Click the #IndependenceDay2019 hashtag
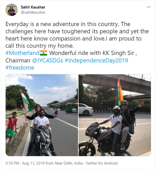The height and width of the screenshot is (170, 156). click(96, 60)
